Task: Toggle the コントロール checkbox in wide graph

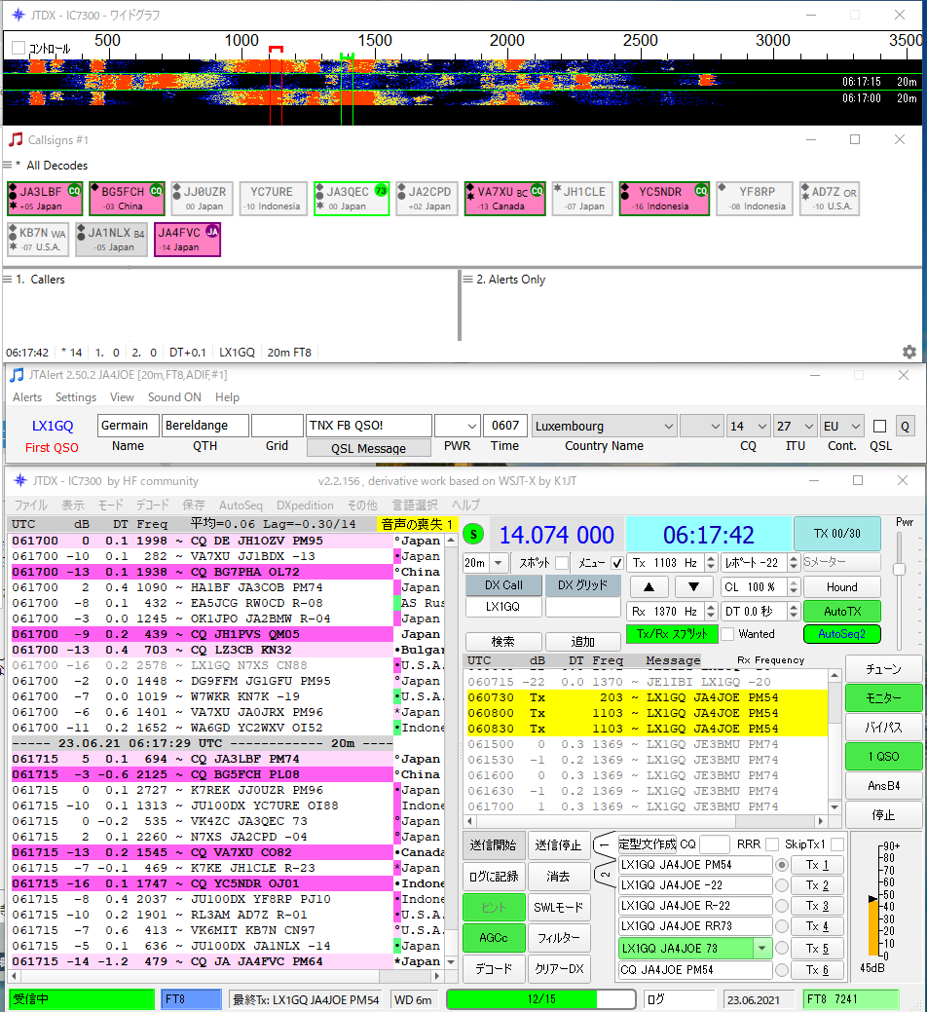Action: pos(19,48)
